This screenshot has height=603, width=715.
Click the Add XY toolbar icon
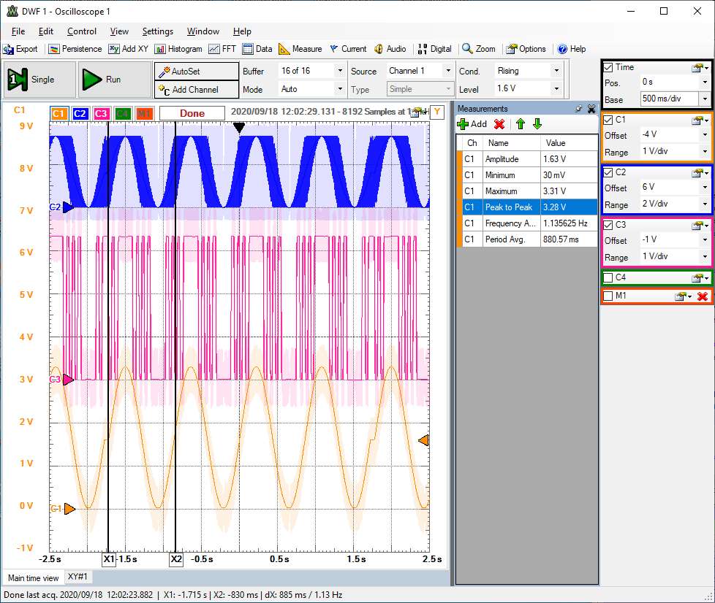click(x=128, y=49)
